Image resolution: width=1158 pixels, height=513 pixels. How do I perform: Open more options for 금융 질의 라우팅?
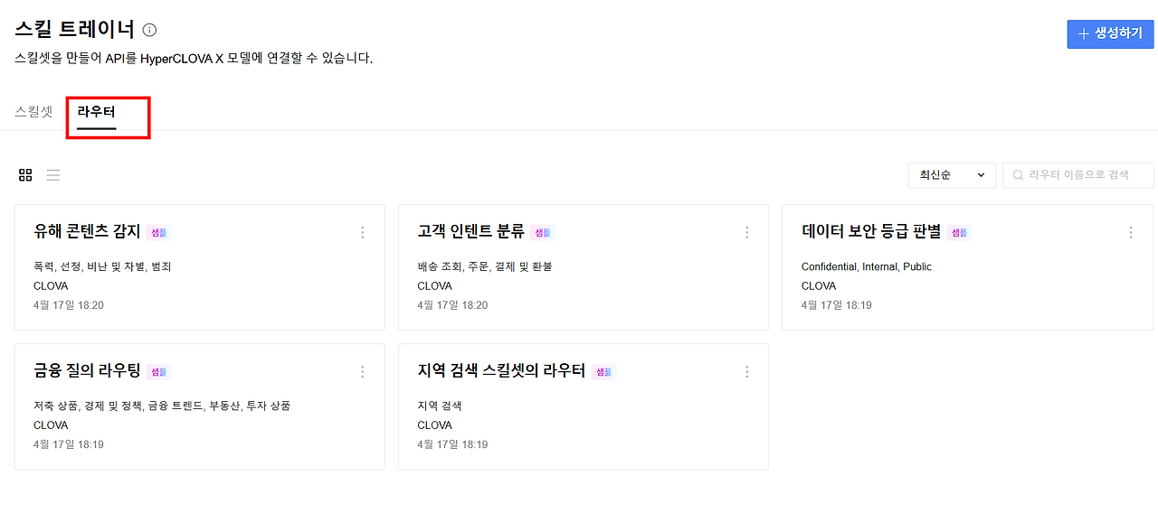[363, 371]
